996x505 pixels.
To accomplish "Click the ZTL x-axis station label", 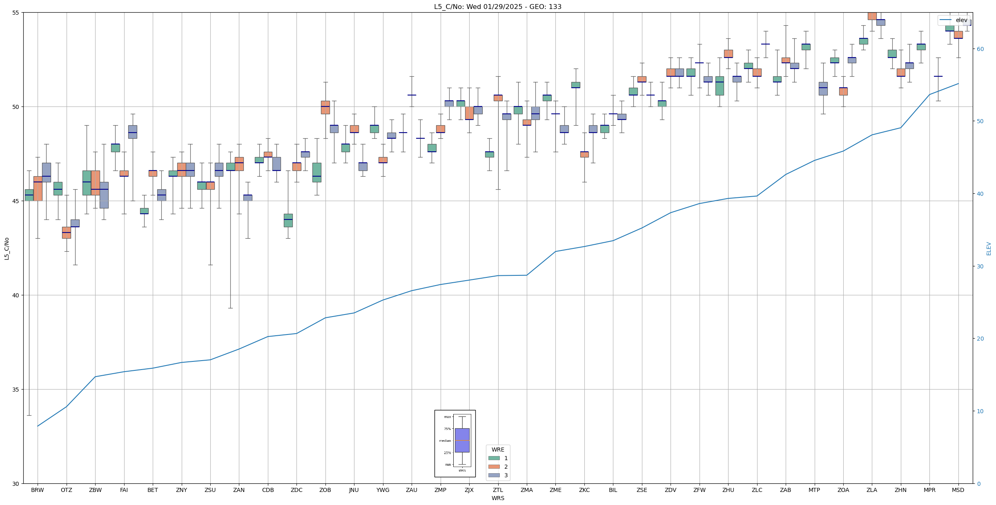I will pos(498,490).
